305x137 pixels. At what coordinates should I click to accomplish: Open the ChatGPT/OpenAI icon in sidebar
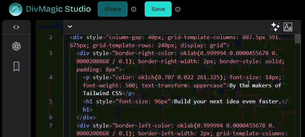16,46
